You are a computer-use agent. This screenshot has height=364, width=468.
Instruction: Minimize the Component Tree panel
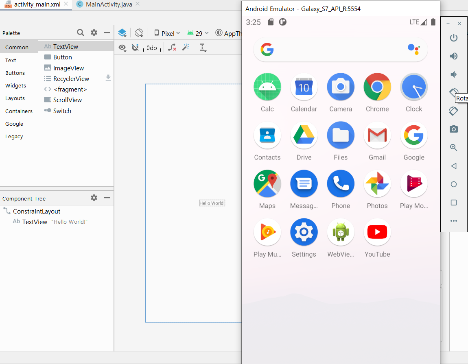point(107,198)
